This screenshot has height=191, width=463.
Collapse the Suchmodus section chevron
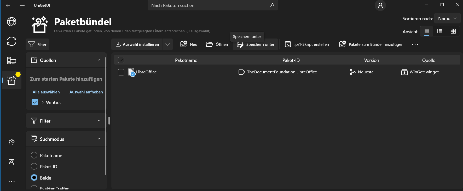coord(99,139)
